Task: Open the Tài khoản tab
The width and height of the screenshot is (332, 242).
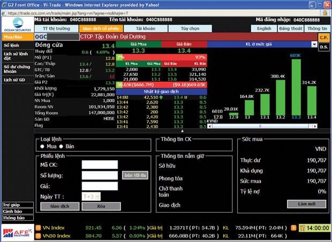Action: coord(145,28)
